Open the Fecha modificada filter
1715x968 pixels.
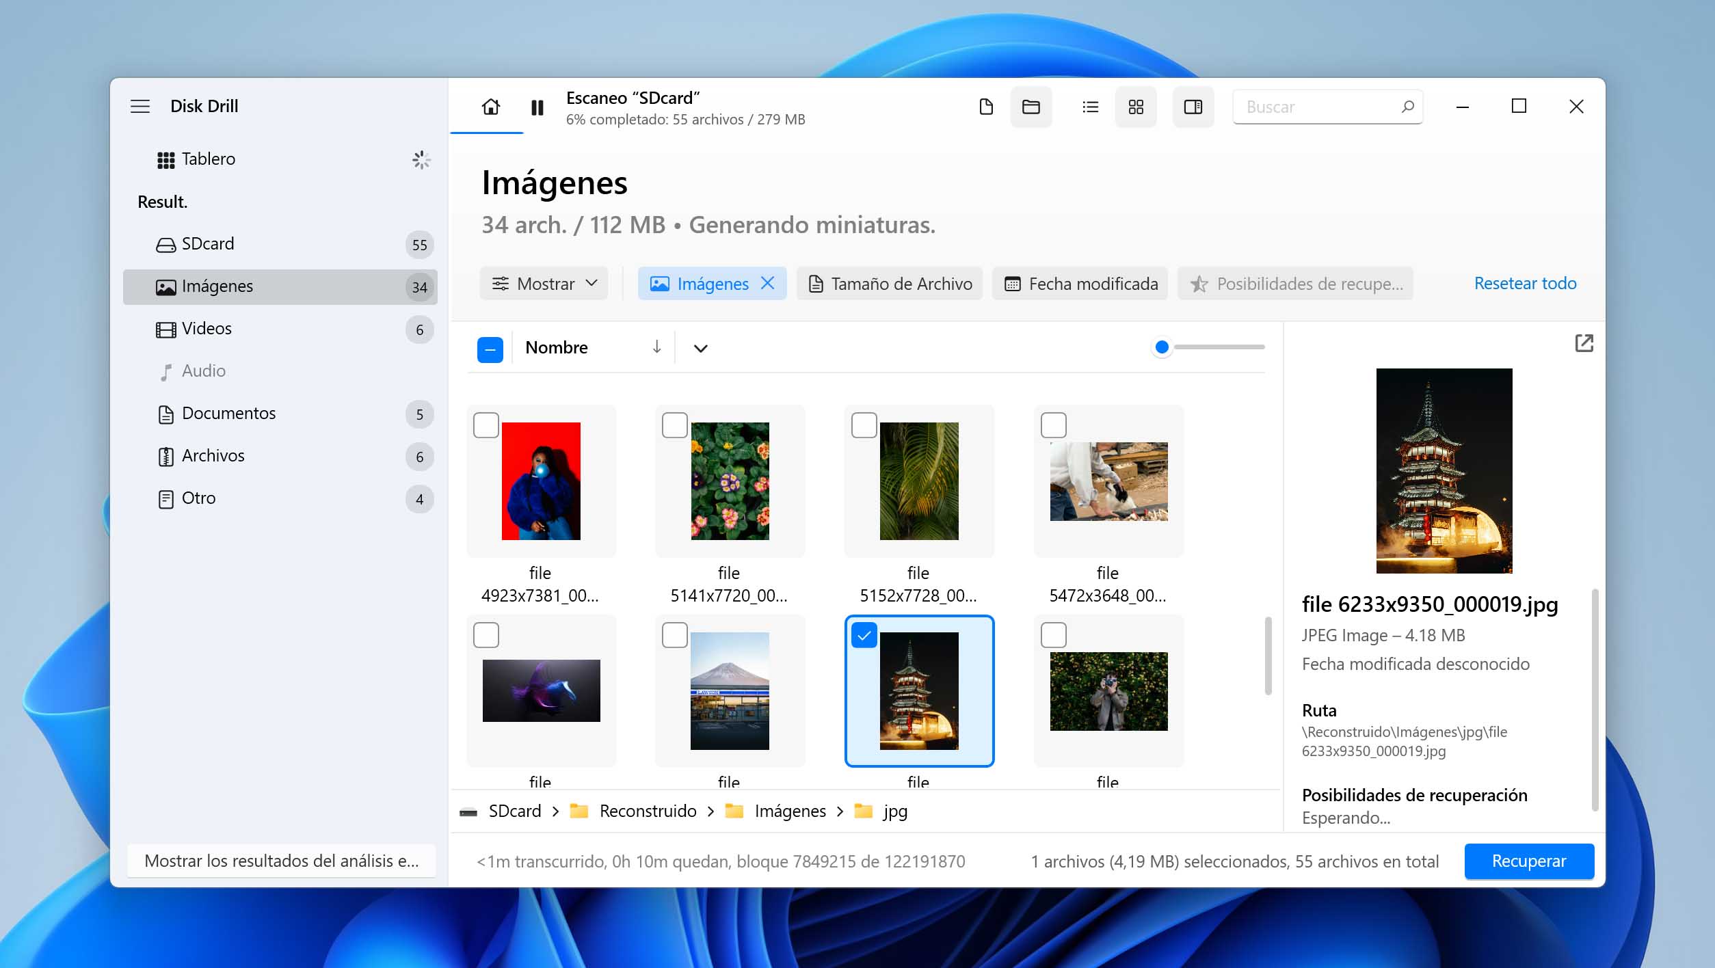[1080, 284]
